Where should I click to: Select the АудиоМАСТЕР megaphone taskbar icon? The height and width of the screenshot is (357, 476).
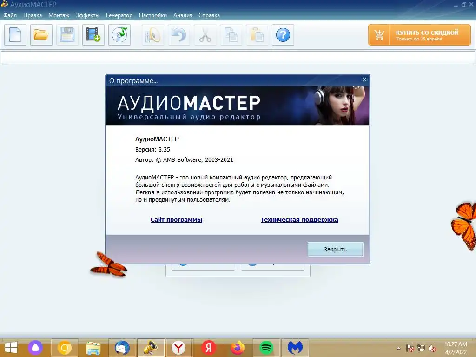(151, 348)
